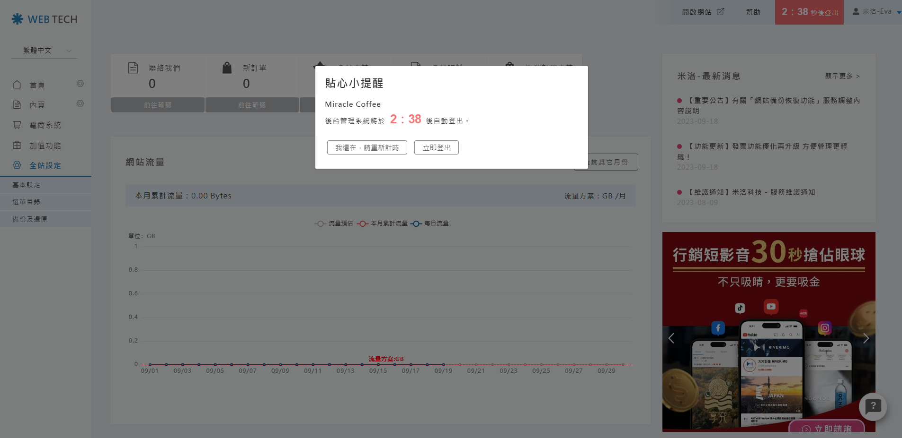The image size is (902, 438).
Task: Click the WEB TECH logo
Action: pos(45,19)
